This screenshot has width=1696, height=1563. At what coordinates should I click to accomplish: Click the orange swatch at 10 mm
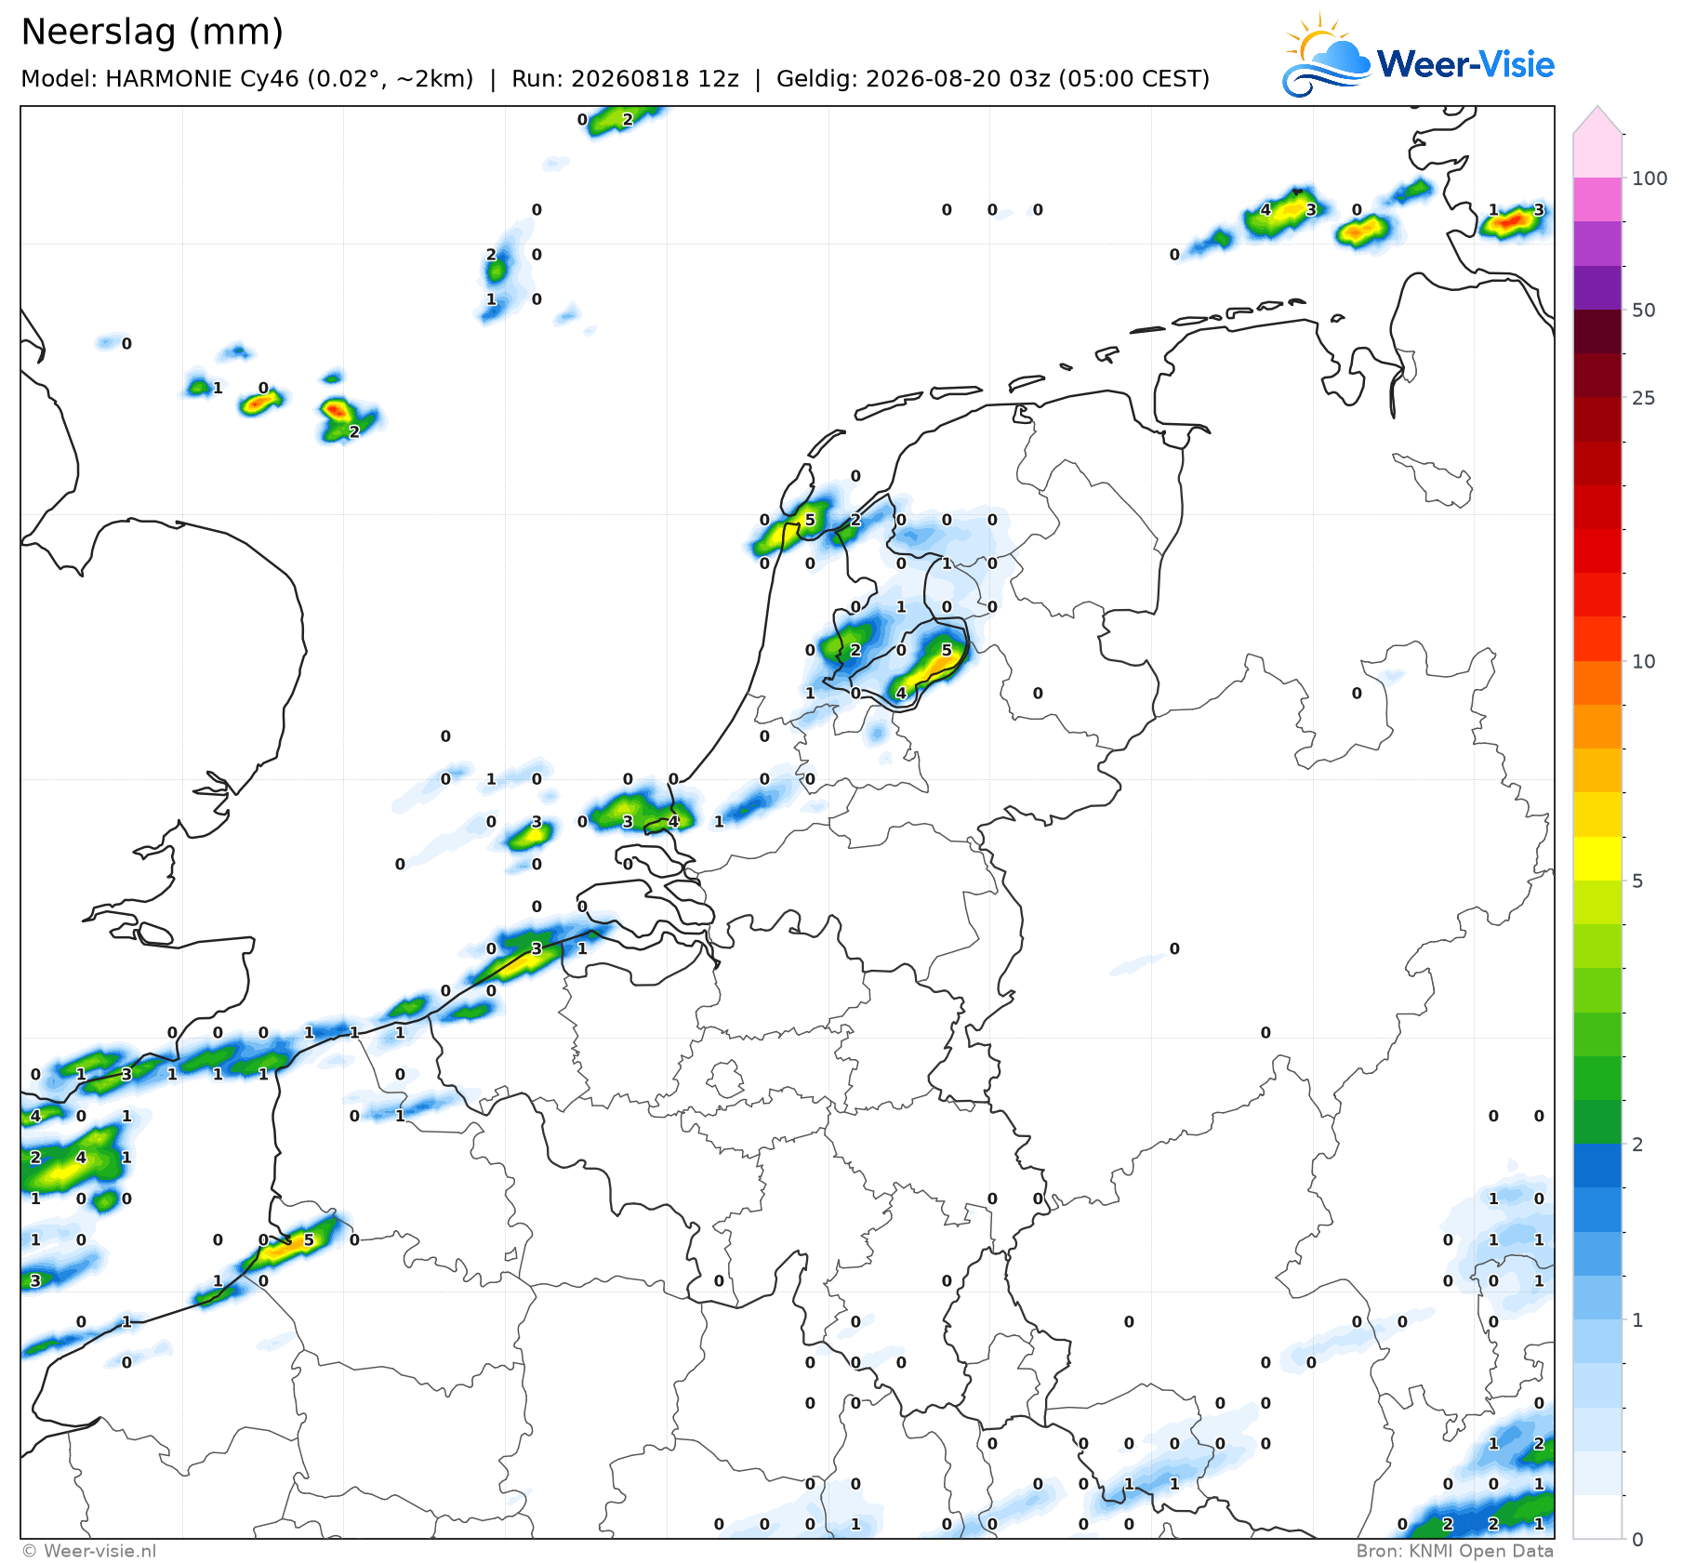pos(1597,682)
